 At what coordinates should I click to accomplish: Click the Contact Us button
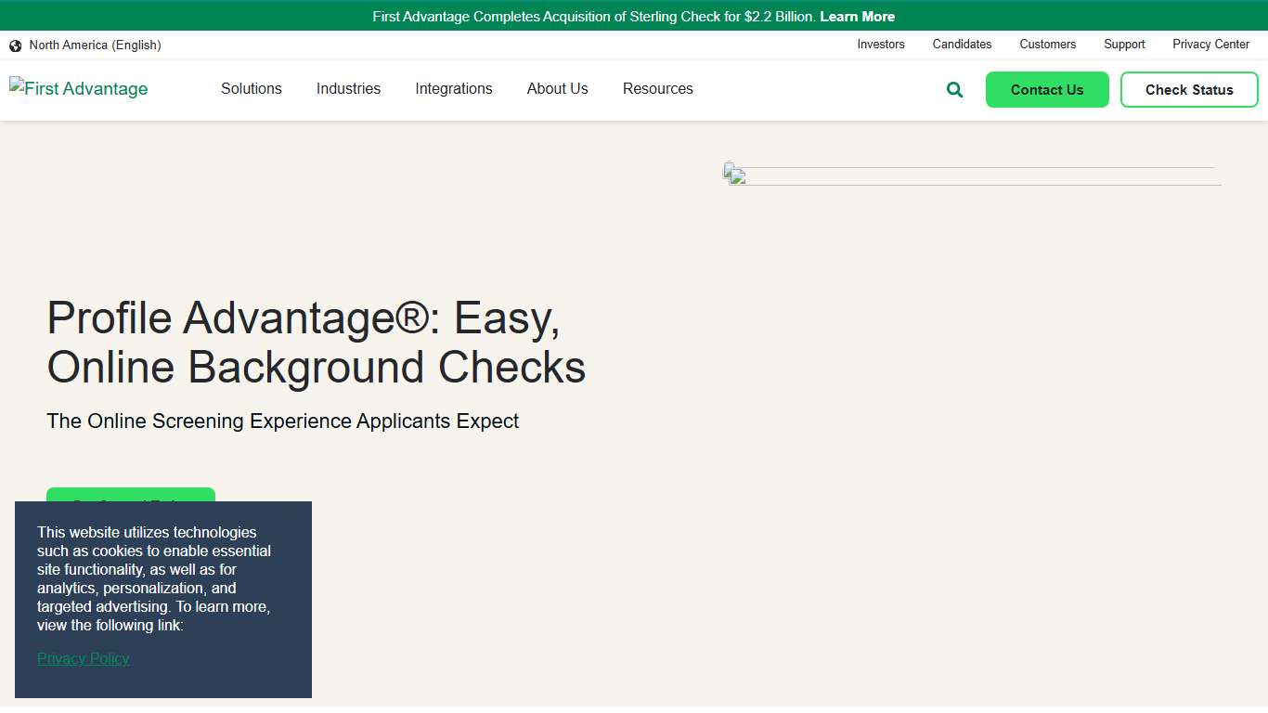tap(1047, 89)
